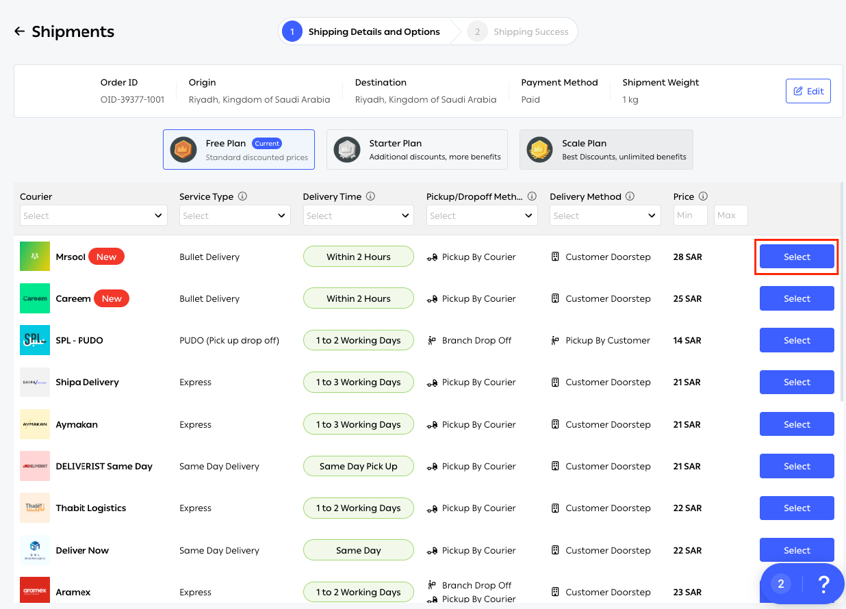Screen dimensions: 846x609
Task: Click the Starter Plan silver medal icon
Action: point(347,149)
